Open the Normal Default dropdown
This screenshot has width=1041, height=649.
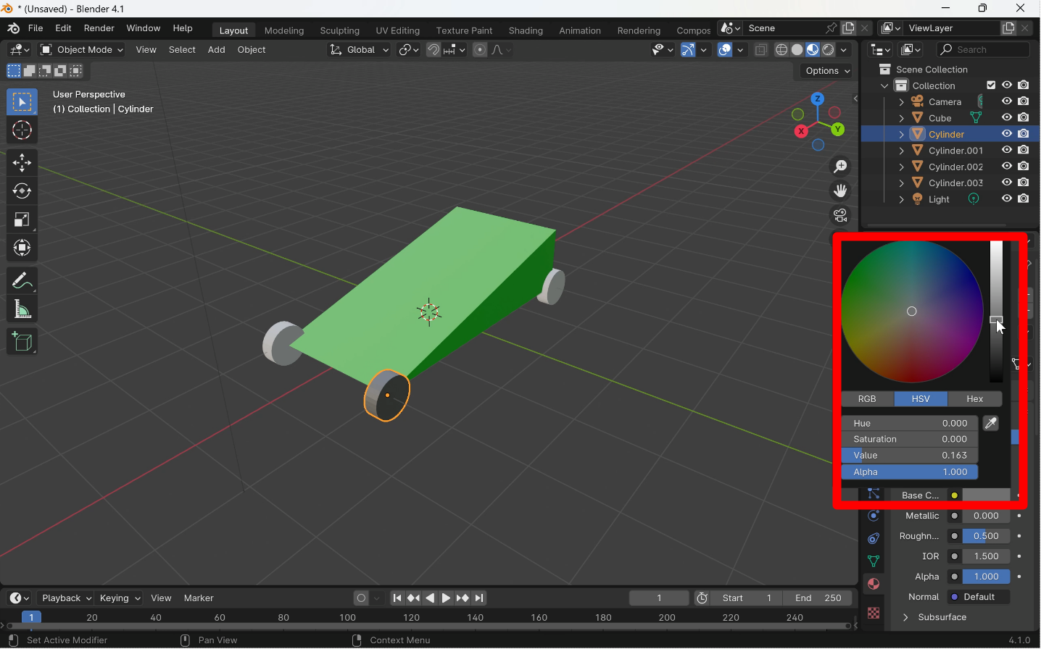click(x=979, y=597)
